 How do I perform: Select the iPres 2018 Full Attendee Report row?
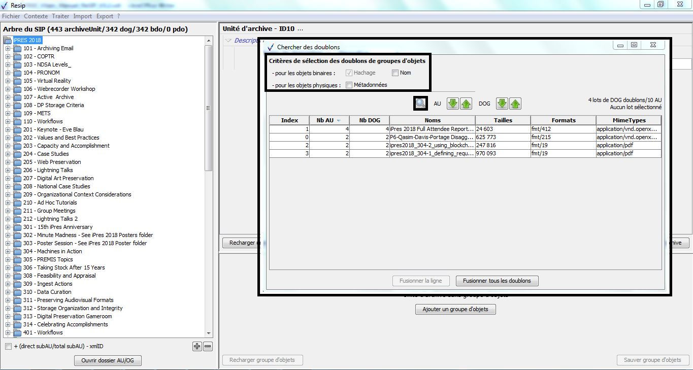[x=432, y=129]
